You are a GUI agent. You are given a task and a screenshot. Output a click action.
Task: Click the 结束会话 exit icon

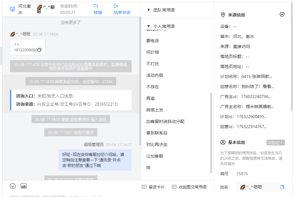116,6
